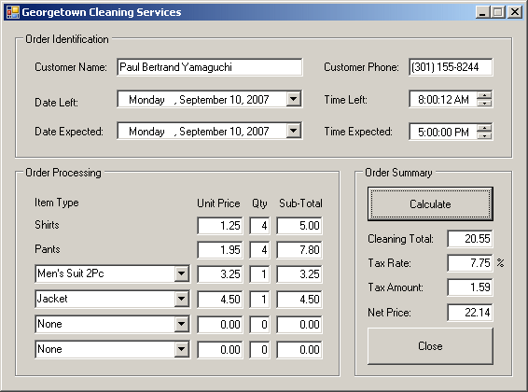The width and height of the screenshot is (528, 392).
Task: Click the Jacket sub-total field
Action: click(299, 300)
